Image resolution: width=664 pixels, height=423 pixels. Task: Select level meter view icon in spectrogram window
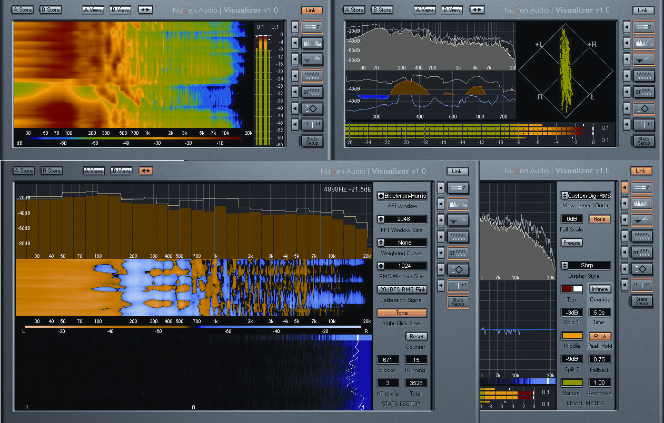click(312, 27)
